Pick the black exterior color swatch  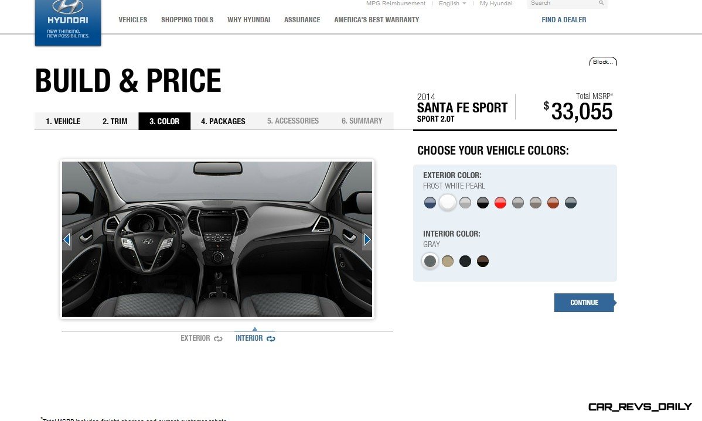point(483,203)
